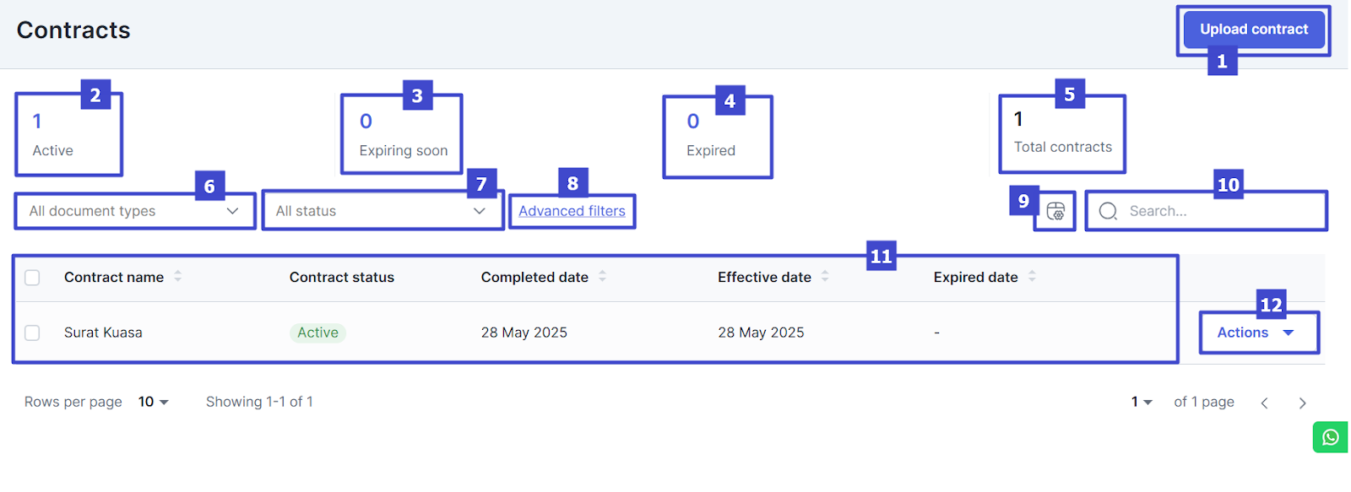Change rows per page from 10
The width and height of the screenshot is (1351, 492).
(154, 402)
